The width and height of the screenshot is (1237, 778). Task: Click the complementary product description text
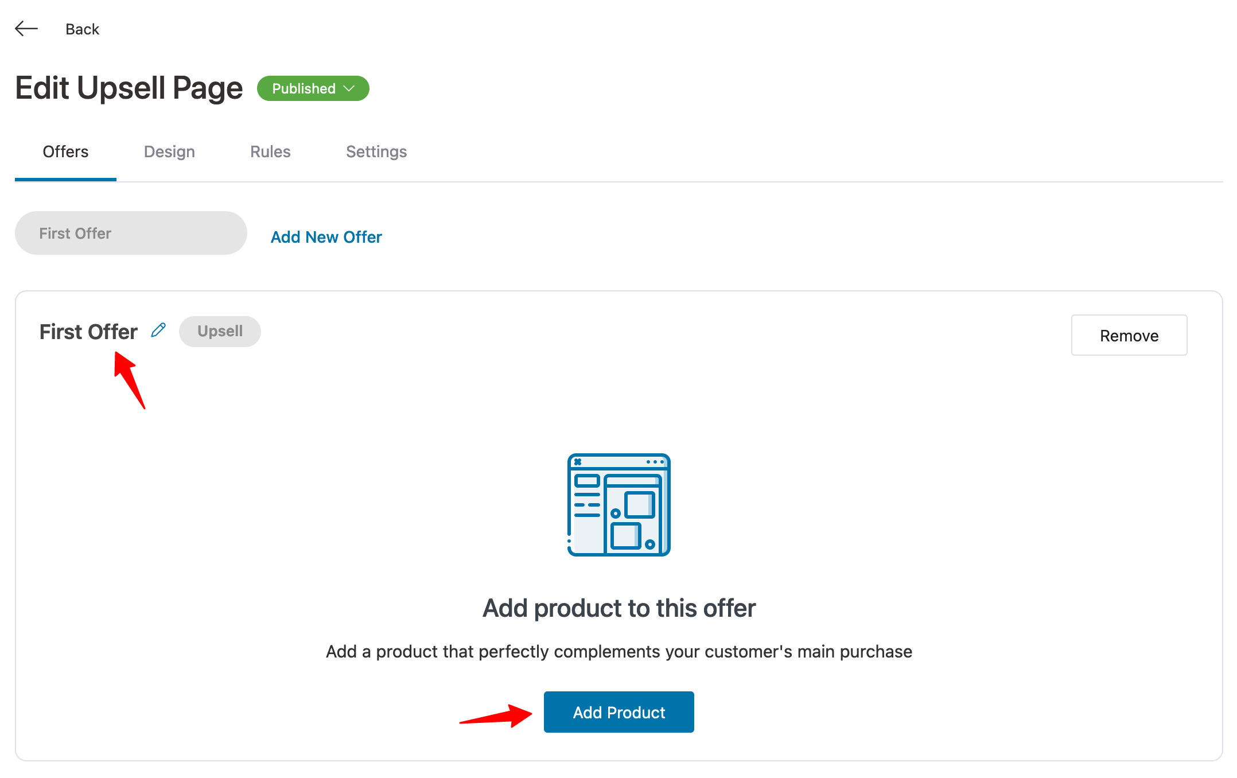tap(618, 651)
